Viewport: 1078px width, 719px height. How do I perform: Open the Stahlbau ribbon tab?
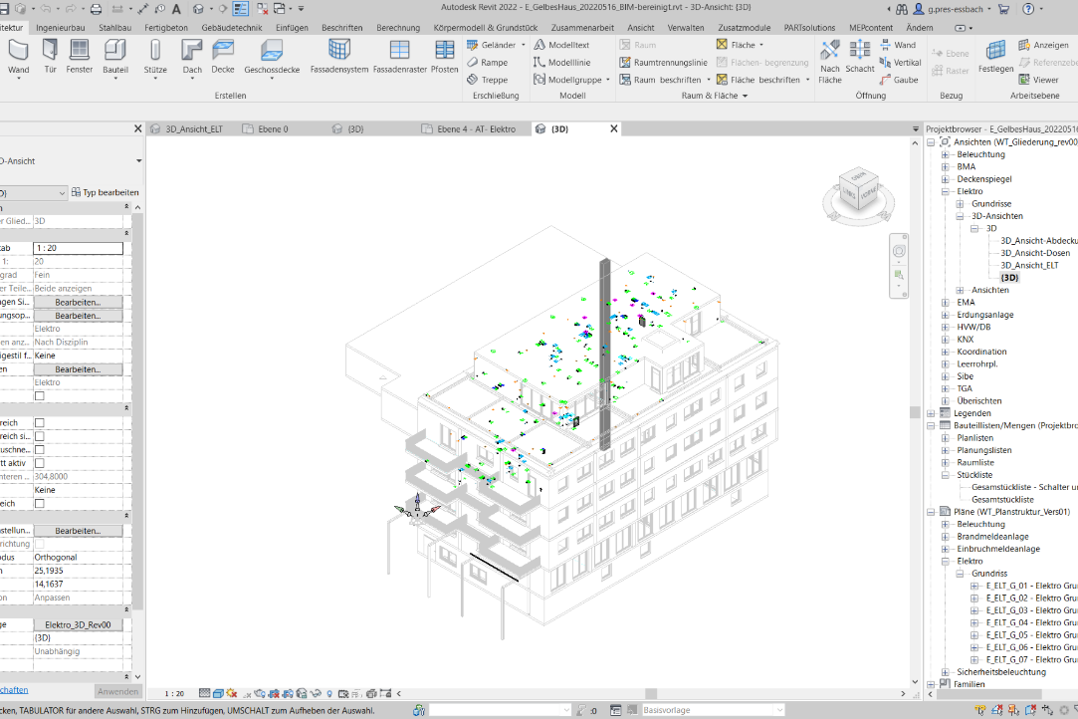click(116, 28)
